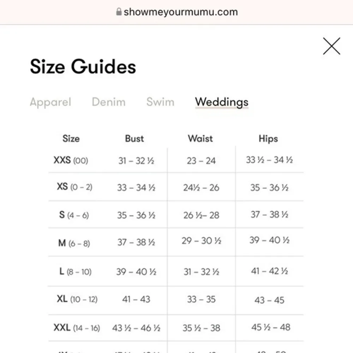Select the Denim size guide
This screenshot has height=353, width=353.
click(109, 102)
